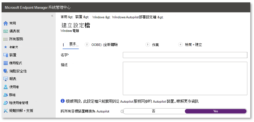The height and width of the screenshot is (122, 254).
Task: Select 常用 text in sidebar
Action: click(13, 23)
